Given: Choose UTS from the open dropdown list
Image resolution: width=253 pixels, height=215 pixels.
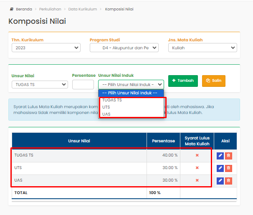Looking at the screenshot, I should click(131, 107).
